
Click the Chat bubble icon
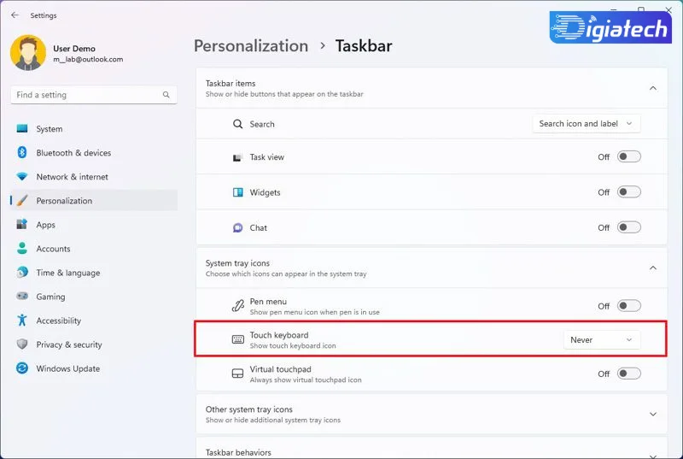click(237, 227)
